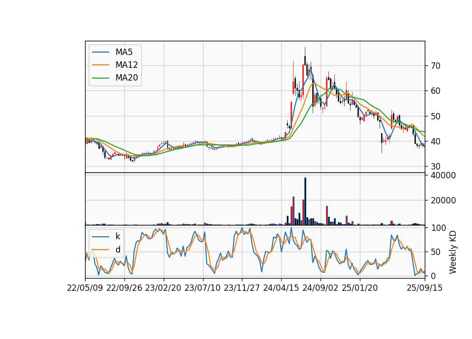
Task: Click the tallest volume bar near 40000
Action: point(305,201)
